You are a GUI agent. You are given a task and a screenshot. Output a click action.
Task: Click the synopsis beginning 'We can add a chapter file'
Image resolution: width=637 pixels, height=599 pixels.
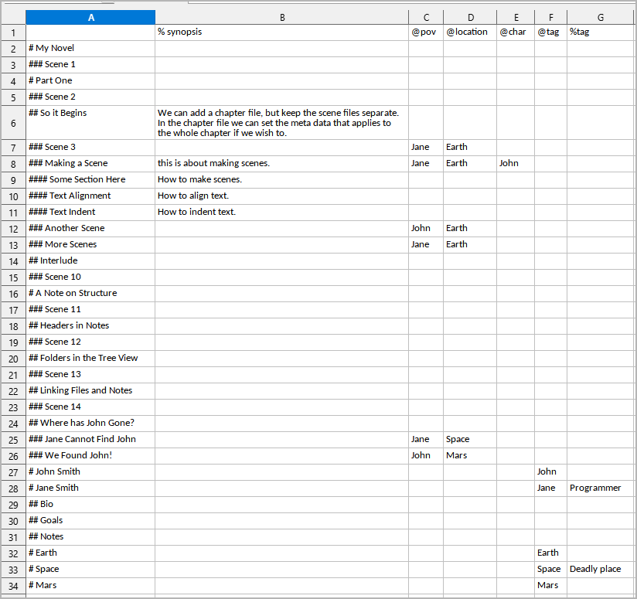[282, 123]
